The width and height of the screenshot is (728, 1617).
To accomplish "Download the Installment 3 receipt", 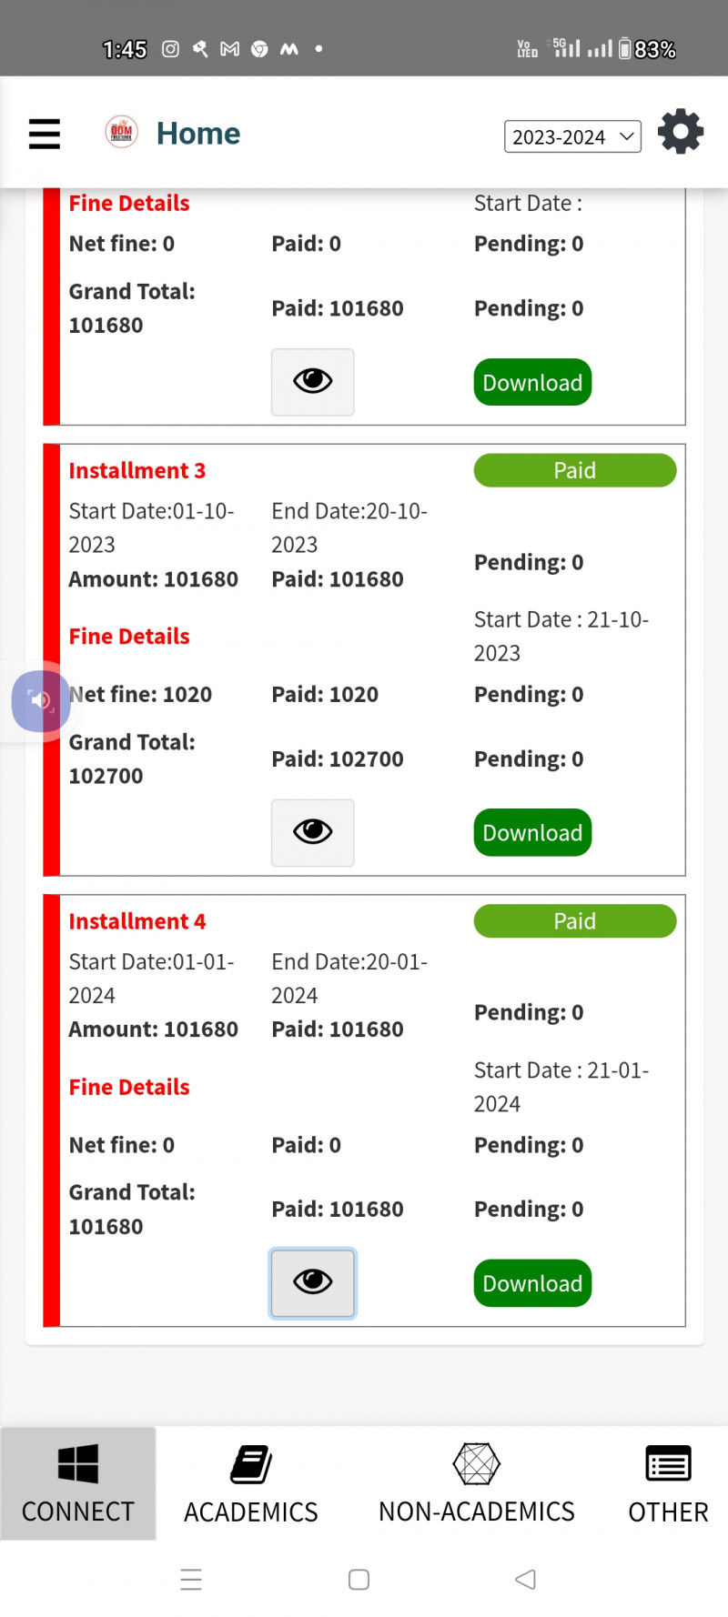I will click(532, 832).
